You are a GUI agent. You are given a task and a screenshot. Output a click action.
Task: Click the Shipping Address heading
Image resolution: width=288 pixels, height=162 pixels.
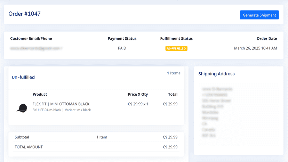click(216, 74)
